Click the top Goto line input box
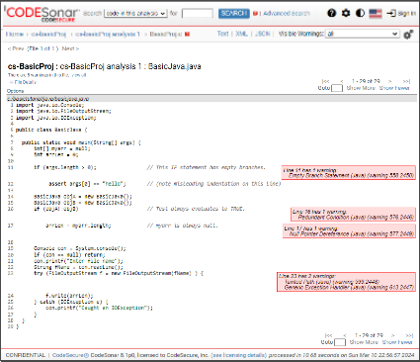This screenshot has height=362, width=420. (x=337, y=88)
